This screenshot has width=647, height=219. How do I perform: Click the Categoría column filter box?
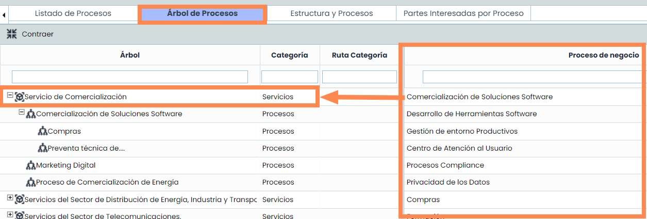click(x=289, y=77)
